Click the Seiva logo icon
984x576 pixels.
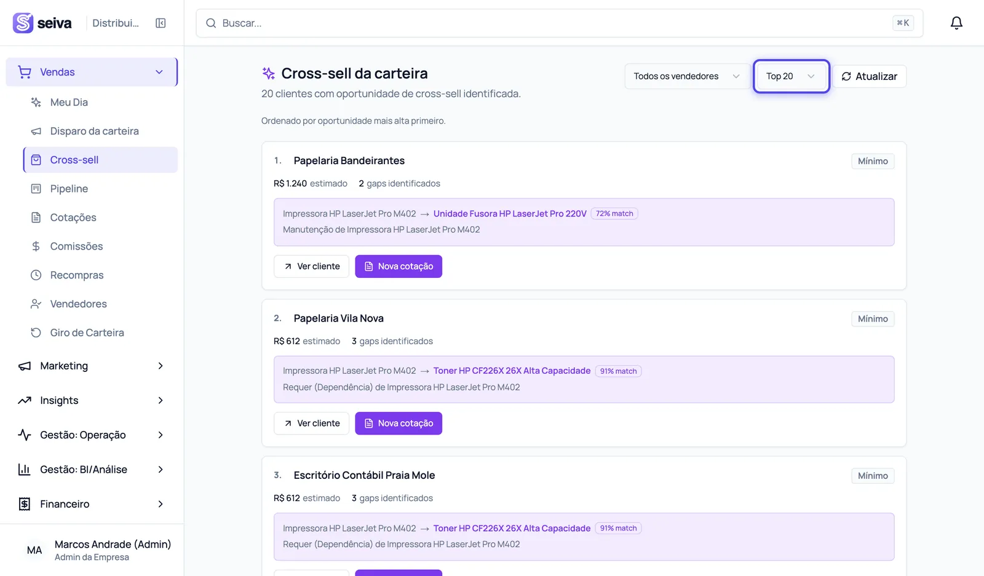tap(23, 23)
